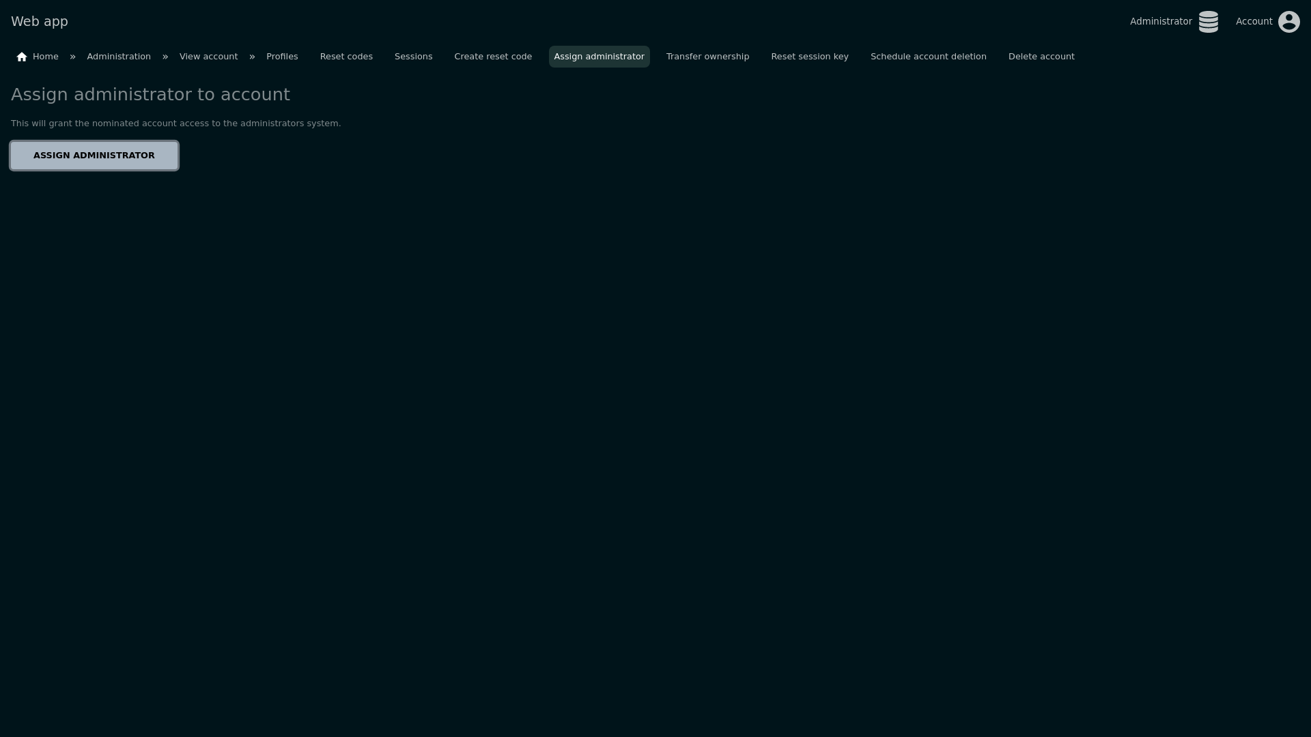Open the Administration breadcrumb link
The image size is (1311, 737).
(119, 57)
